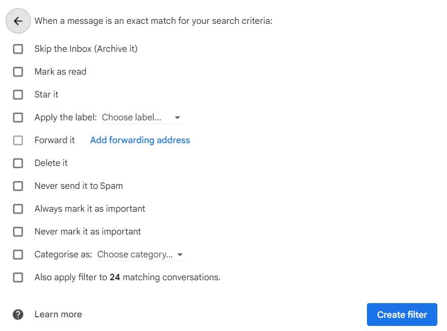This screenshot has width=447, height=331.
Task: Expand the label selection arrow
Action: 177,117
